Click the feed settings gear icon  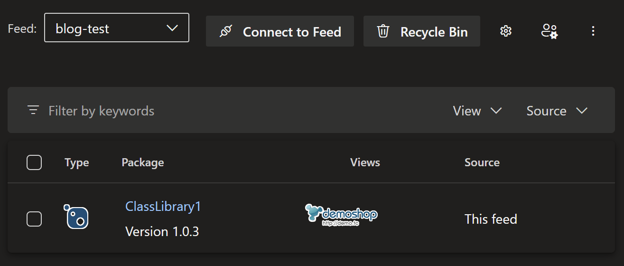point(506,31)
